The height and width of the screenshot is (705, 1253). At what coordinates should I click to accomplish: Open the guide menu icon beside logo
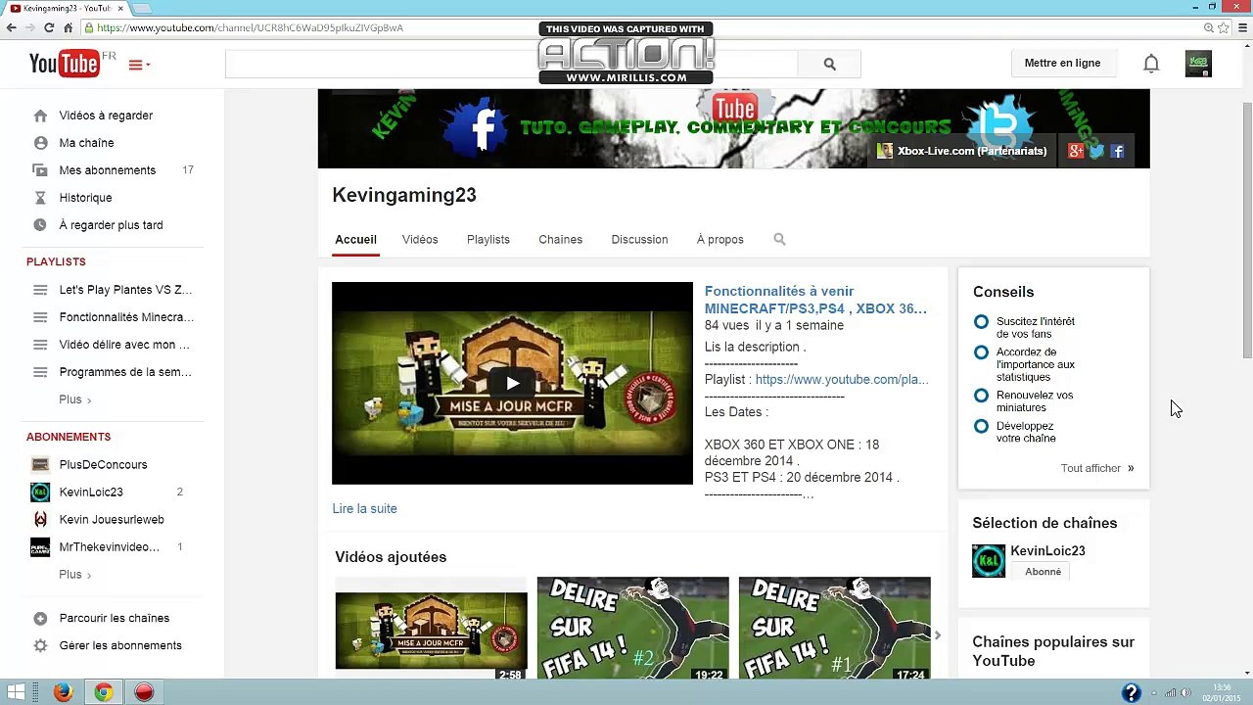[138, 65]
